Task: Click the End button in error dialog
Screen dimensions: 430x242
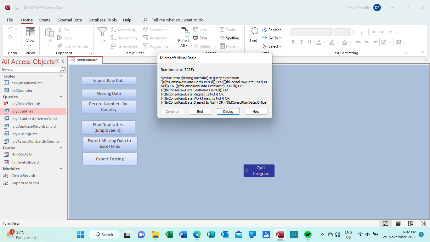Action: [x=200, y=112]
